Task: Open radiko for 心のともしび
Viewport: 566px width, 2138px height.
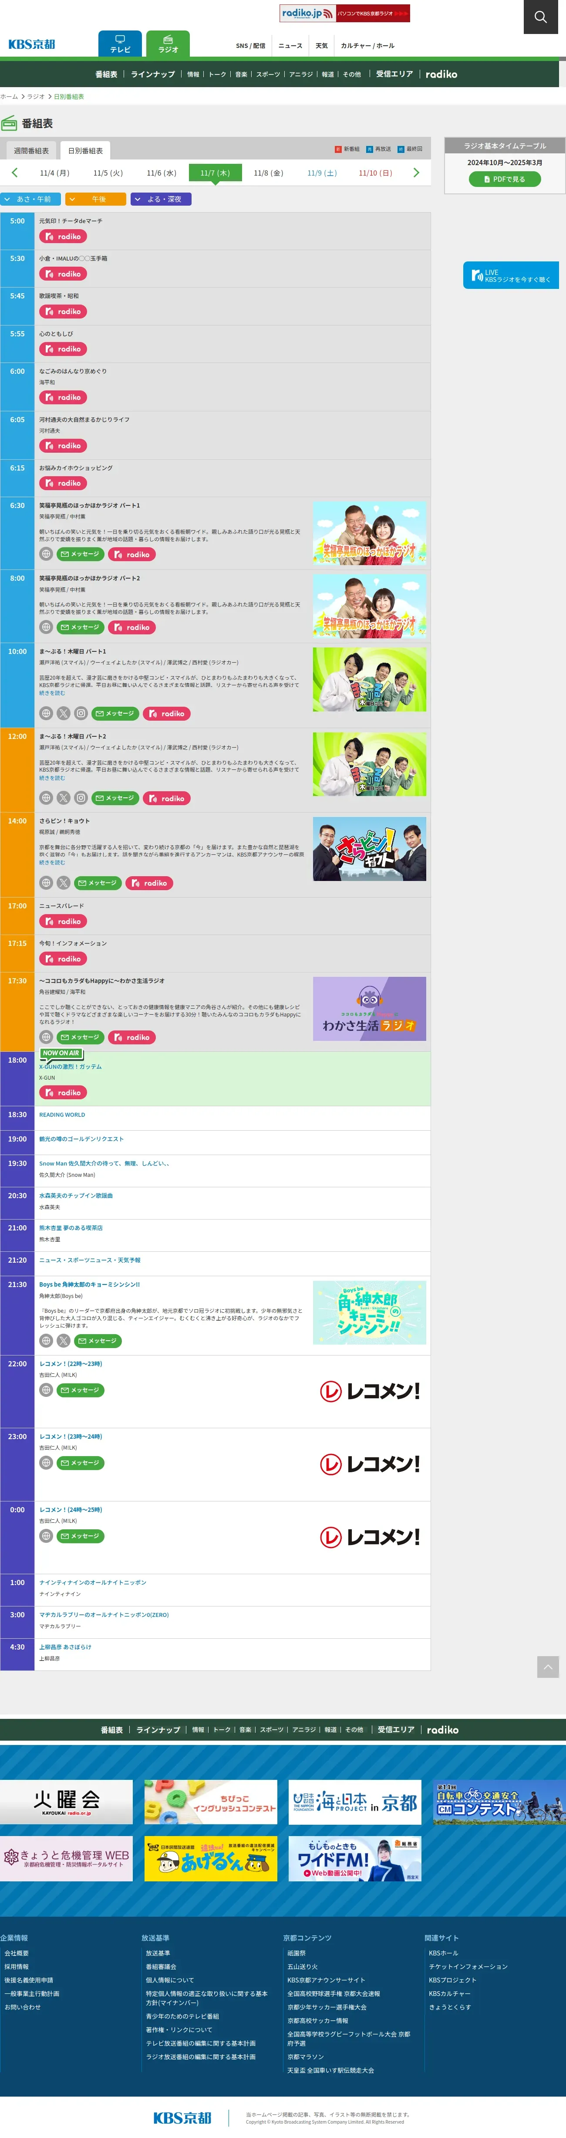Action: 62,349
